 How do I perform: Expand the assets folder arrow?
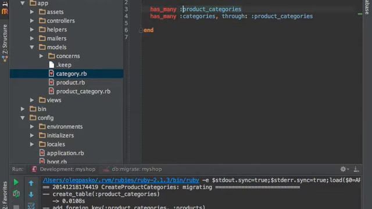point(32,12)
